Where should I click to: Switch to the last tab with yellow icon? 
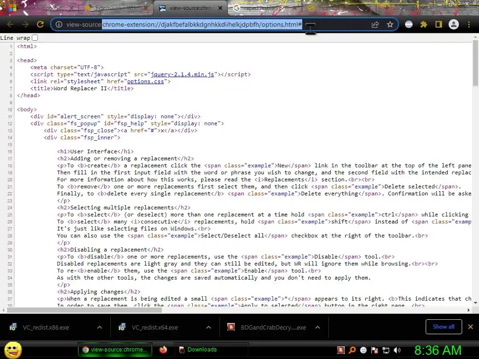coord(339,8)
